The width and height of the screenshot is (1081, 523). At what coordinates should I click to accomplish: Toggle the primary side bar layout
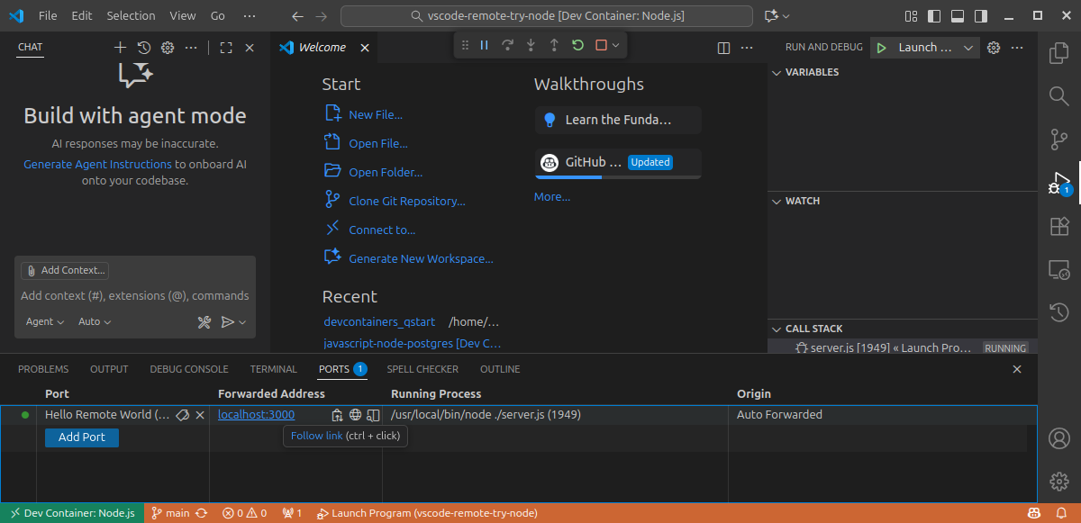click(934, 16)
